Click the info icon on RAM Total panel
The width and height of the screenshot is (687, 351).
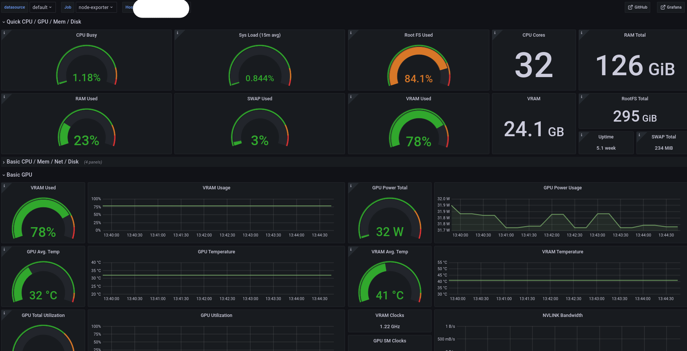(x=581, y=33)
